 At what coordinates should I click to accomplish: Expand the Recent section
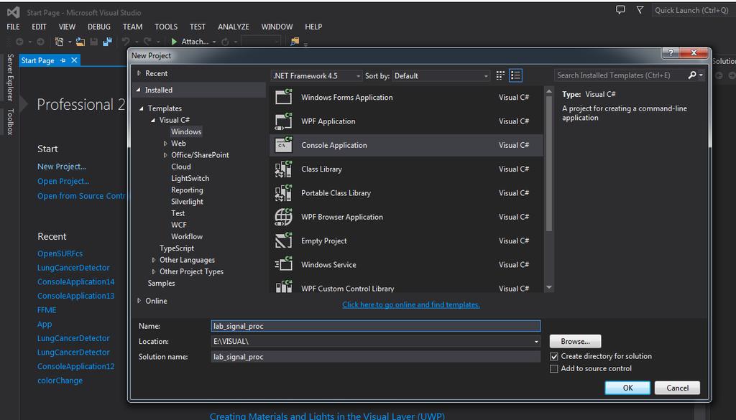coord(139,73)
